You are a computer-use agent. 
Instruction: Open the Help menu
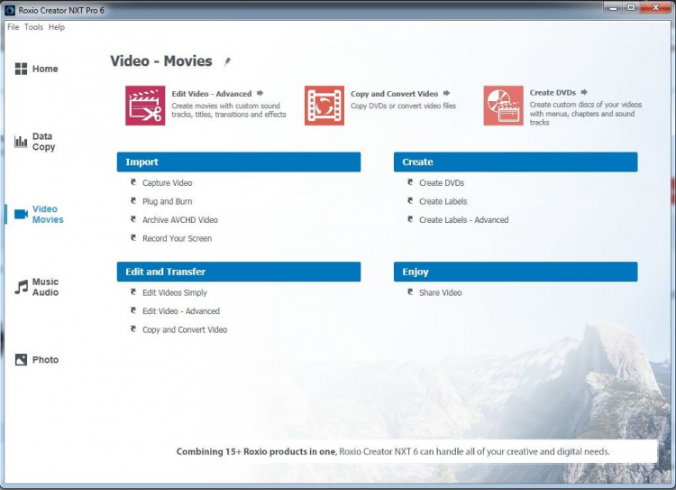tap(57, 27)
